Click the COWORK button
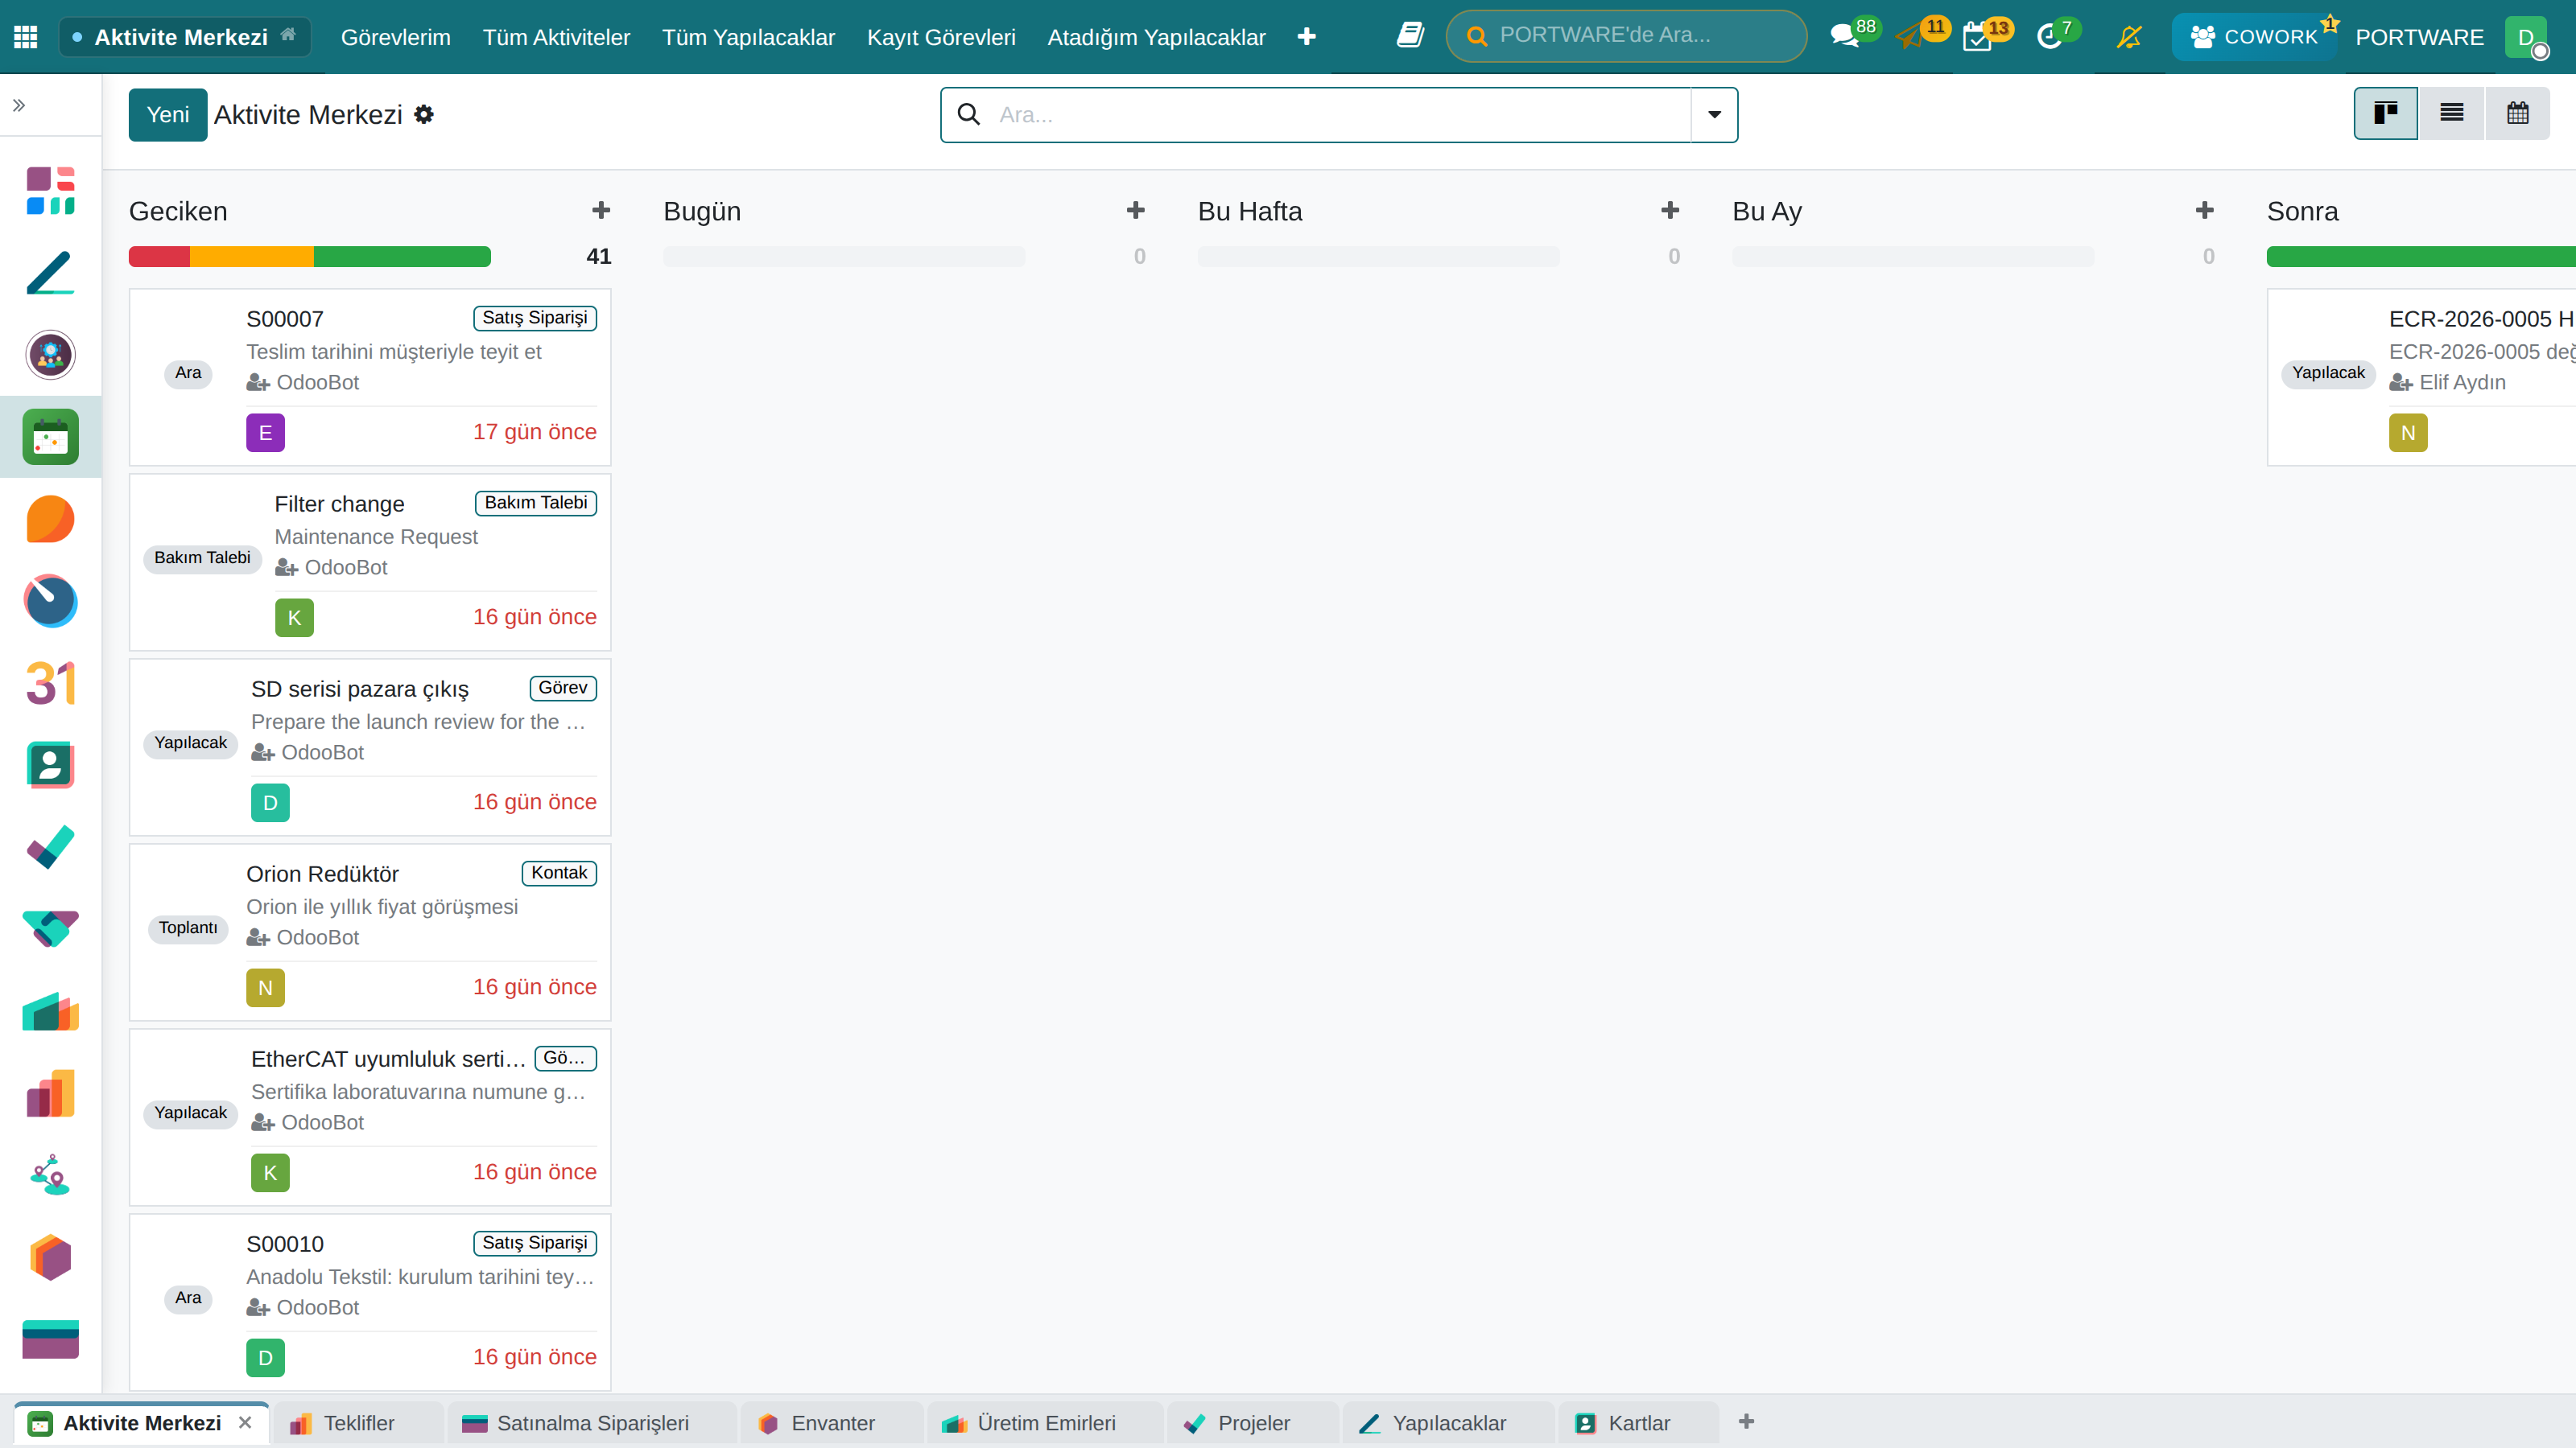Screen dimensions: 2576x1448 pos(2253,37)
